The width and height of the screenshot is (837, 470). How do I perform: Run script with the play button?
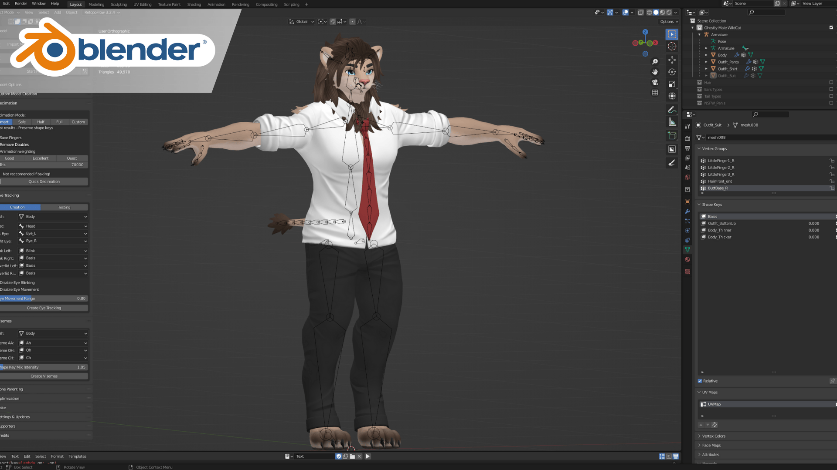[367, 457]
